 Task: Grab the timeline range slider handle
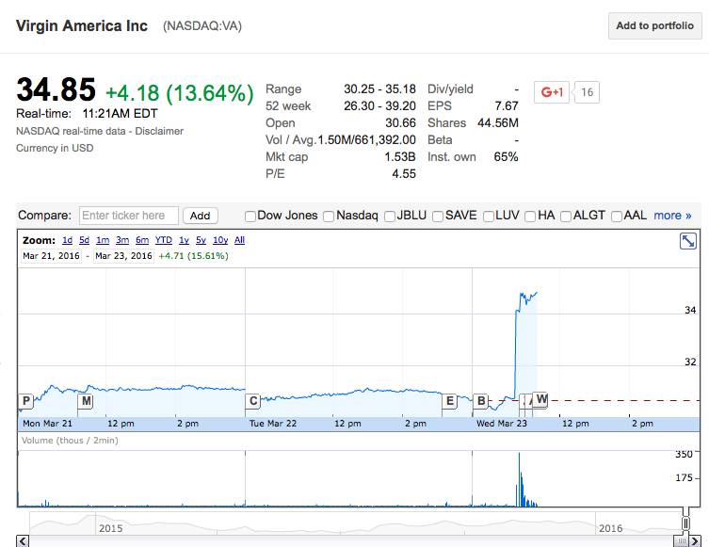685,523
